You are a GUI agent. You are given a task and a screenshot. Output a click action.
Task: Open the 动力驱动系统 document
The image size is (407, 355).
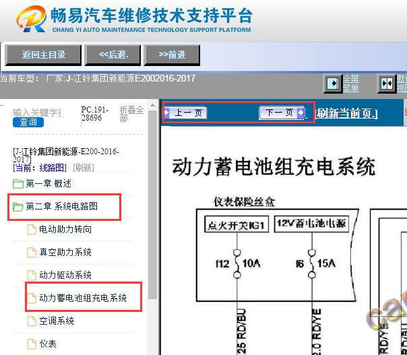[65, 275]
